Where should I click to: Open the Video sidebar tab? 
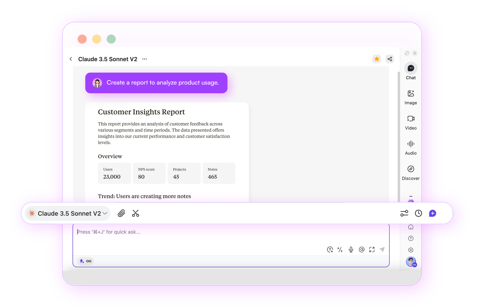pyautogui.click(x=411, y=123)
